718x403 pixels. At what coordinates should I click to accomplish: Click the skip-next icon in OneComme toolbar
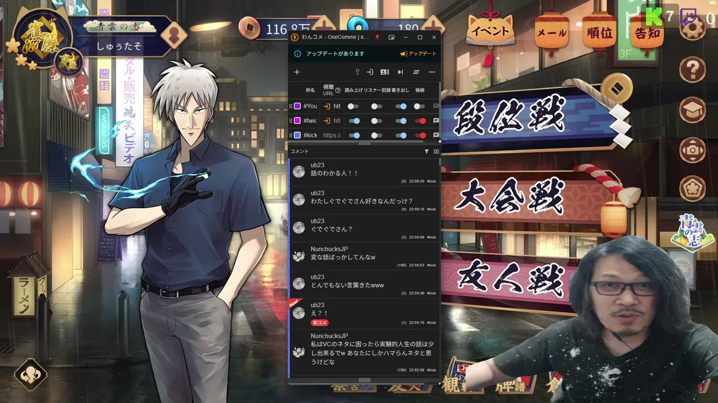point(401,72)
